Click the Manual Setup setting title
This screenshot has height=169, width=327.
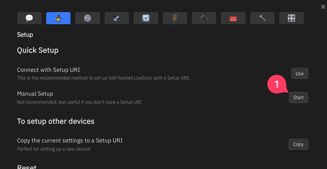(35, 94)
